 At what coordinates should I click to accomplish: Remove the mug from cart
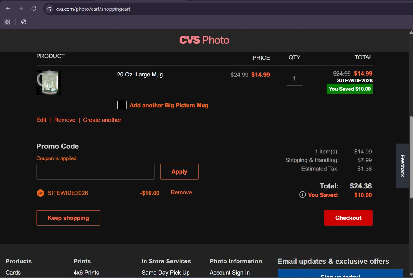(x=65, y=120)
